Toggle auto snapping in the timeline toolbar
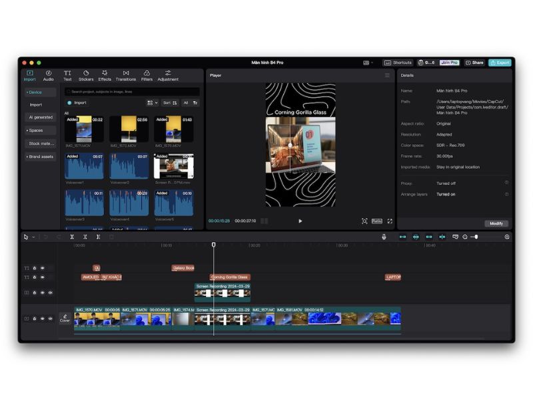Screen dimensions: 533x399 coord(416,237)
